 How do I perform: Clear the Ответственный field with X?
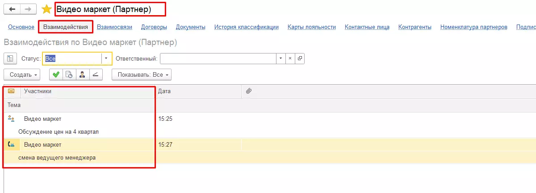click(x=290, y=58)
